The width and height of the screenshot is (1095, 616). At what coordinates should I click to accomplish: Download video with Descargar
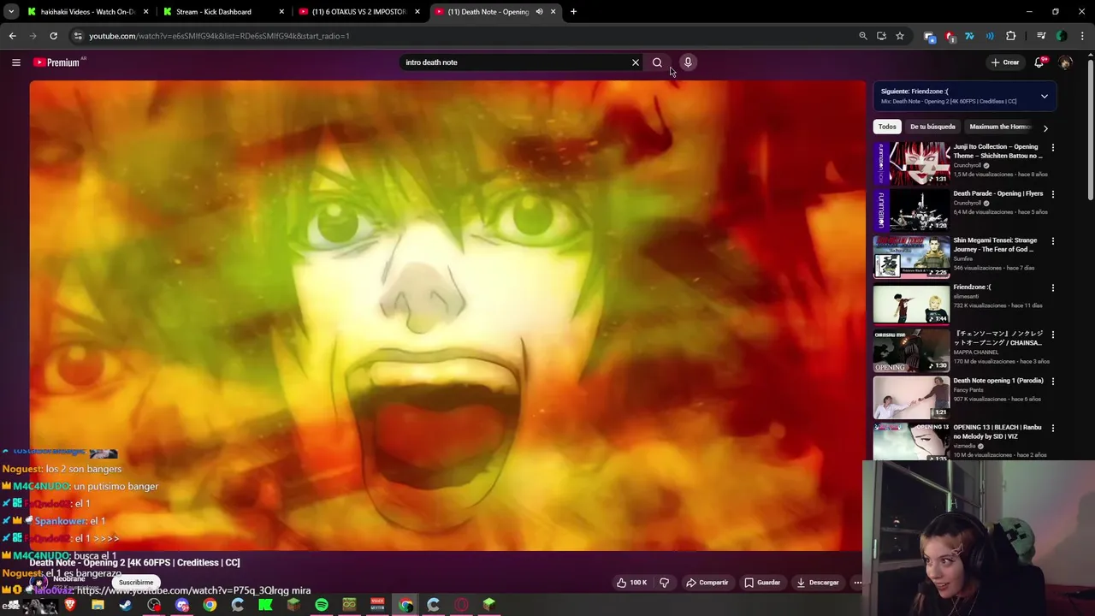pos(818,583)
